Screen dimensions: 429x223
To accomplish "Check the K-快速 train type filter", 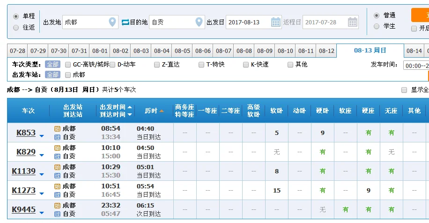I will click(x=246, y=65).
